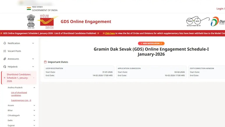The width and height of the screenshot is (225, 127).
Task: Open List of shortlisted candidates link
Action: (19, 94)
